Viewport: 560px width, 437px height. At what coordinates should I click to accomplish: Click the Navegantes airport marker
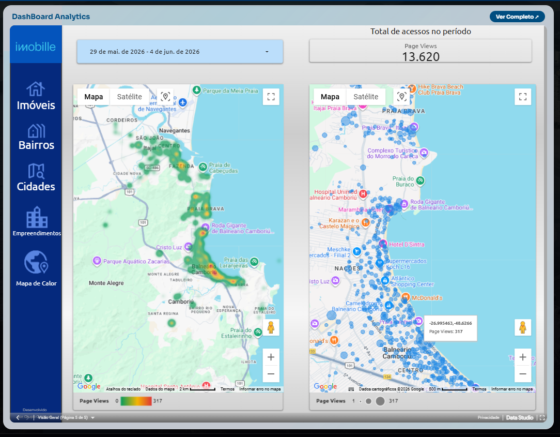183,102
